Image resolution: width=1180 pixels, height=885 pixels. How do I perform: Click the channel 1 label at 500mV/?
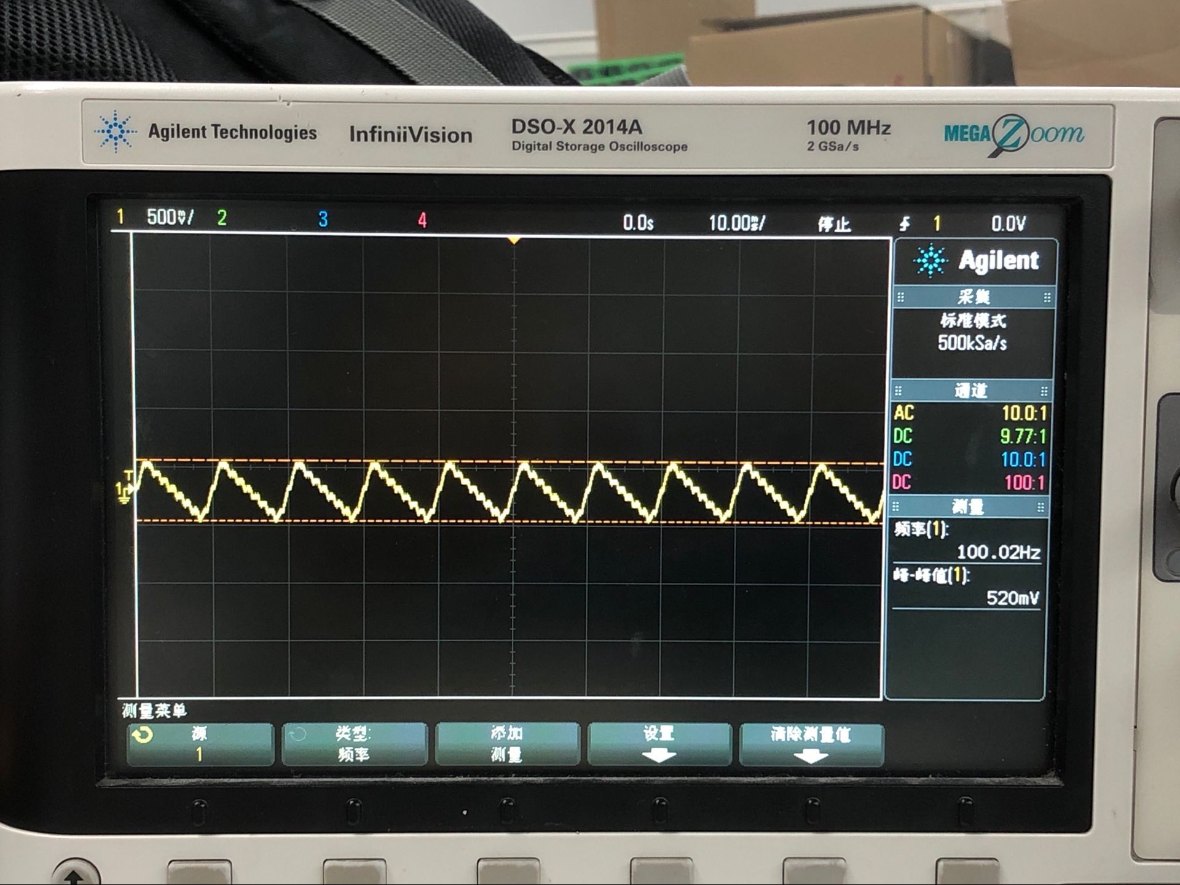pyautogui.click(x=155, y=217)
